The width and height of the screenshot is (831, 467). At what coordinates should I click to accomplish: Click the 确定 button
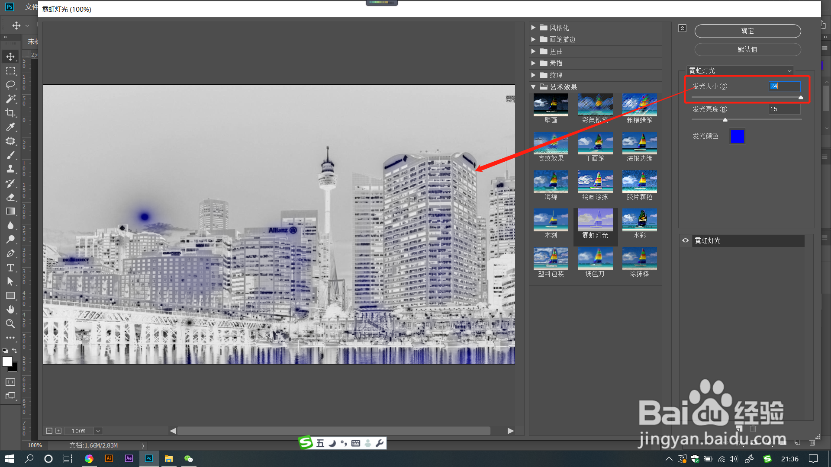pos(747,31)
